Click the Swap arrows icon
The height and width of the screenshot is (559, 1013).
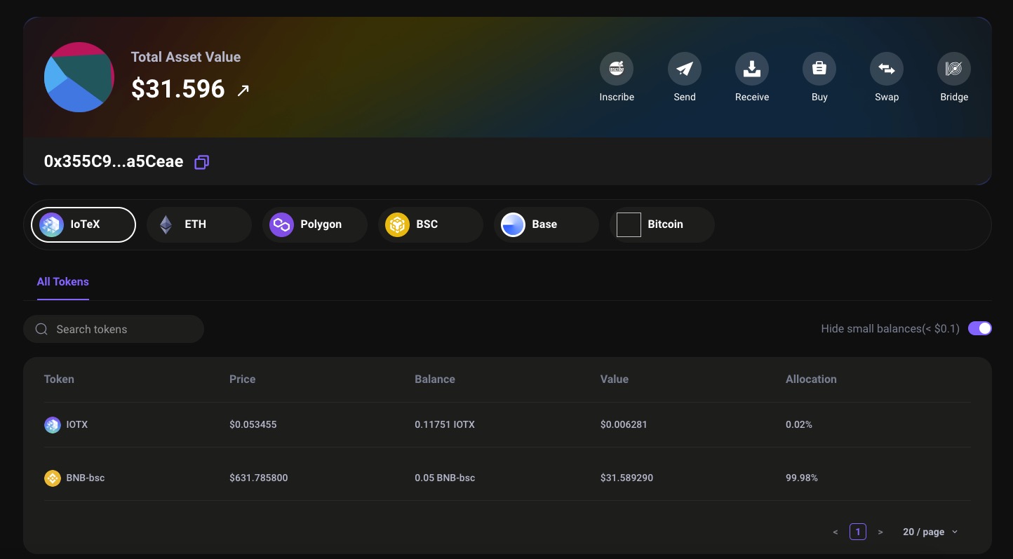886,69
